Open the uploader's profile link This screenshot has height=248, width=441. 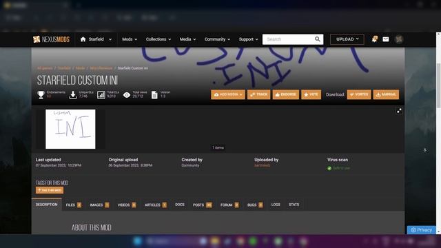click(262, 165)
